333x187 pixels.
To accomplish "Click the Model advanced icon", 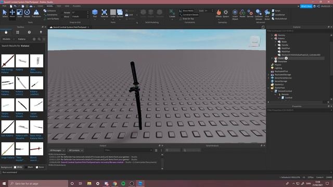I will coord(242,14).
